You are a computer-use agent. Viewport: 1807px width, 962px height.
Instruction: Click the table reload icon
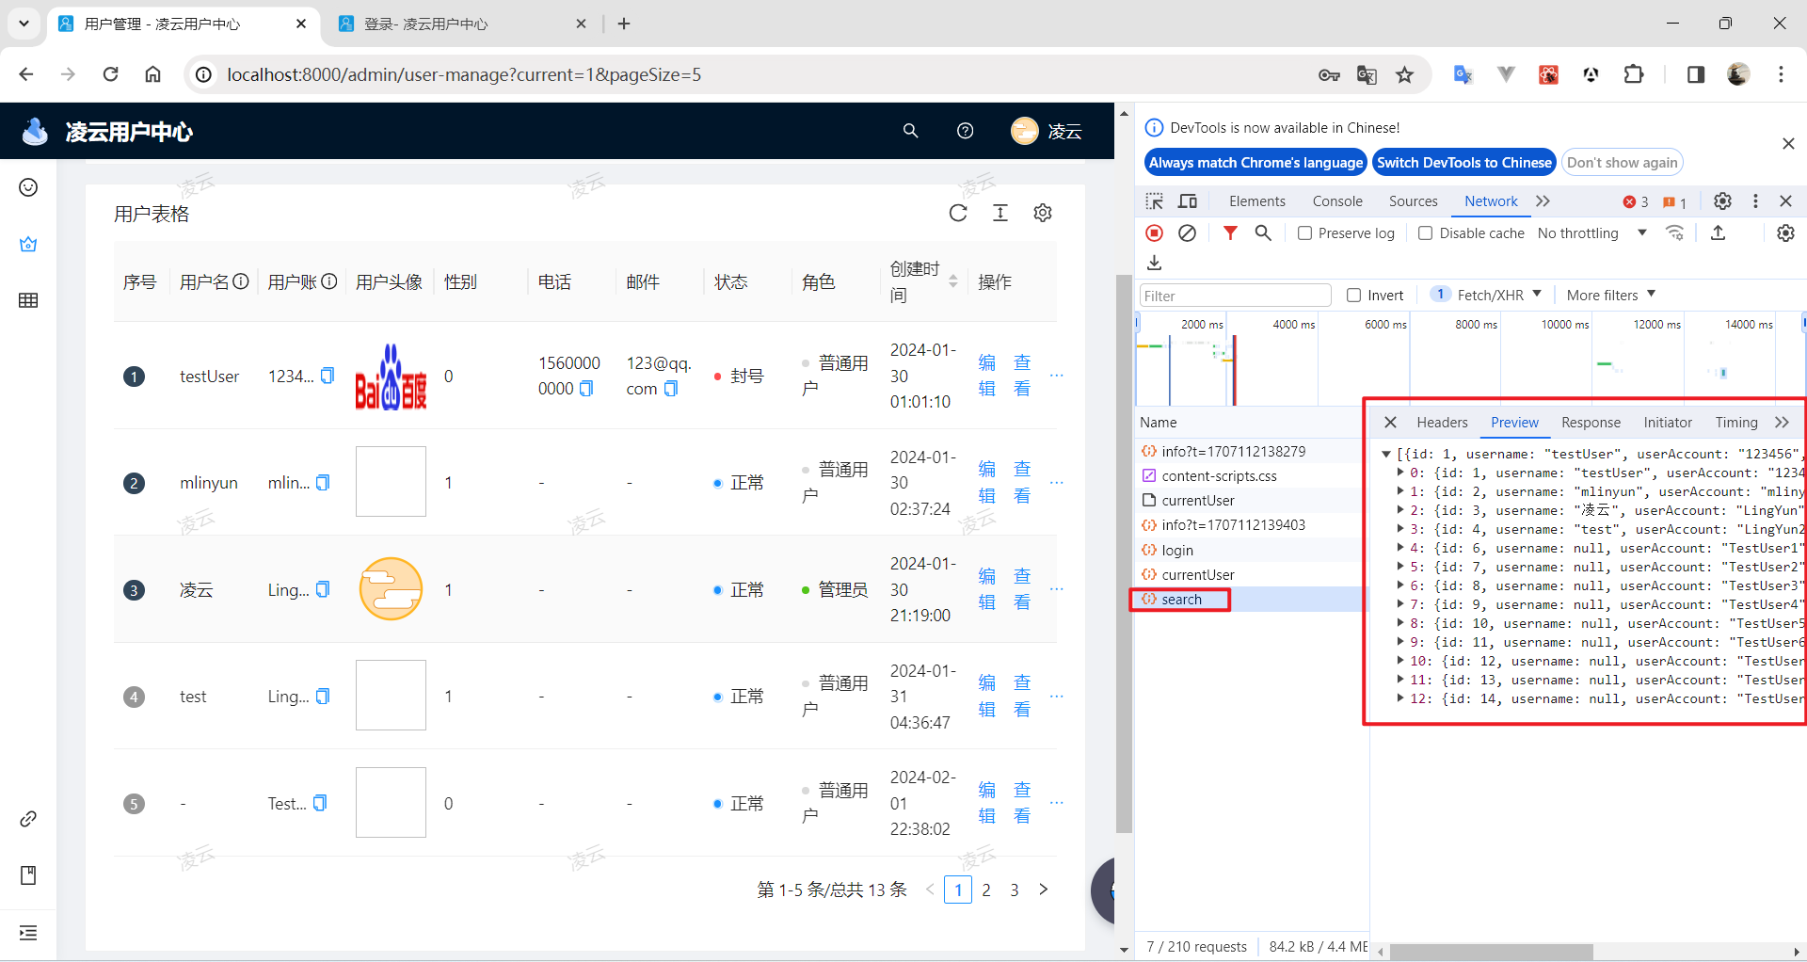pos(958,214)
